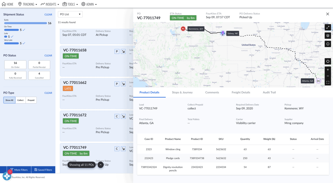
Task: Select the Cancelled PO status card
Action: 39,75
